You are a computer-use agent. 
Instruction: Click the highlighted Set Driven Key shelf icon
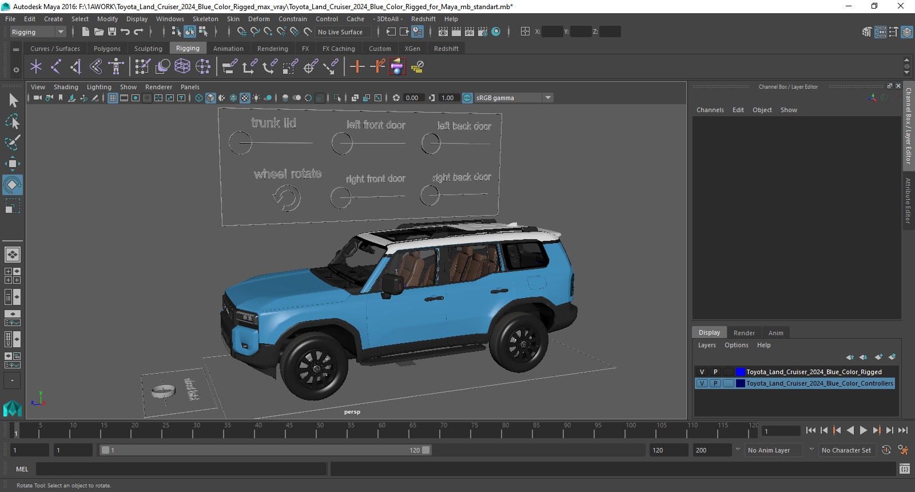397,67
